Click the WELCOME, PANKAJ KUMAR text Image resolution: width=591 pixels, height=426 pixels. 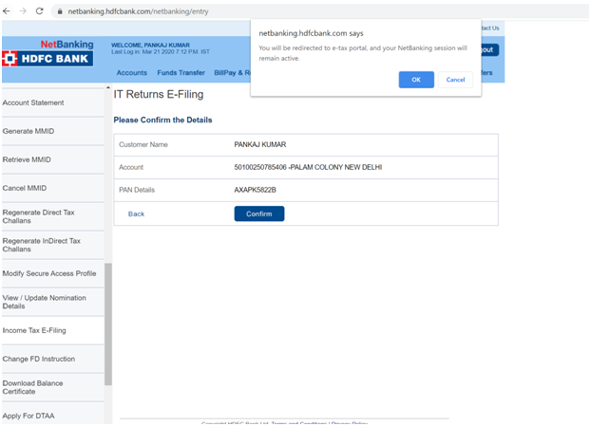(150, 46)
